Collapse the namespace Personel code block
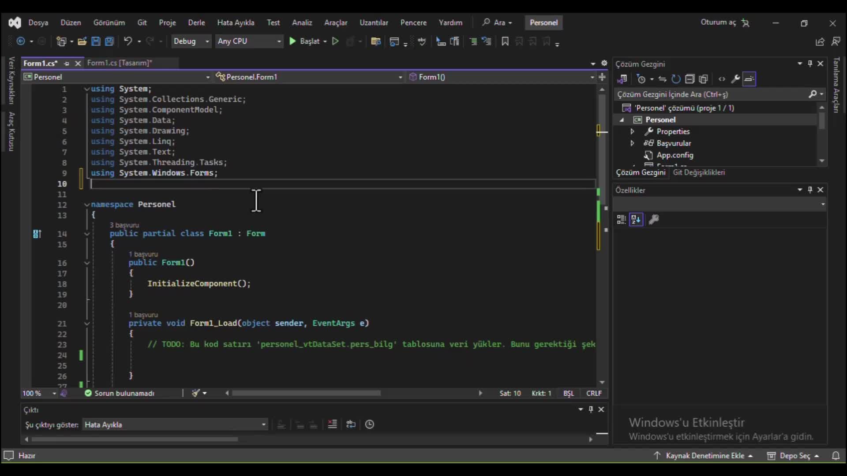847x476 pixels. 87,205
